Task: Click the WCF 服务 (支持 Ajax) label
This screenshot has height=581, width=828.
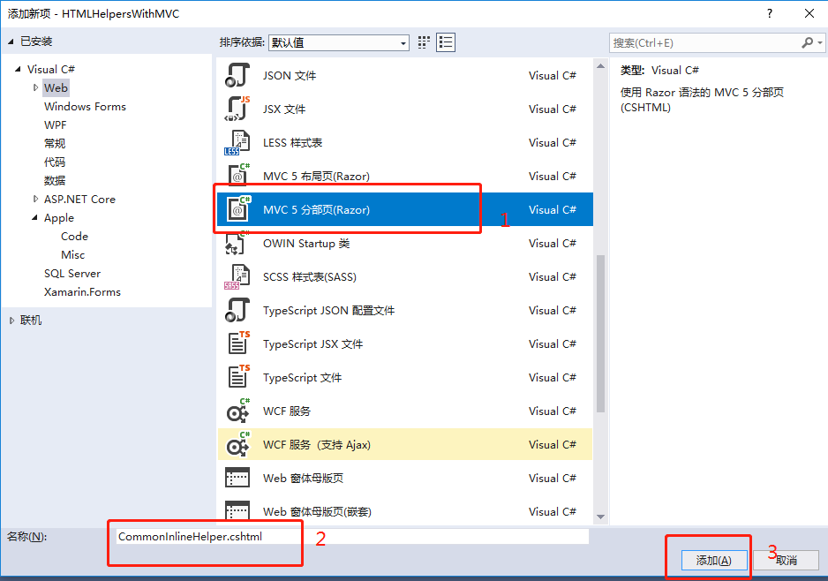Action: [317, 445]
